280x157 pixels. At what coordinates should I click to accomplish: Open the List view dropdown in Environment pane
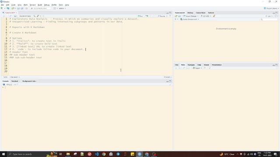269,16
